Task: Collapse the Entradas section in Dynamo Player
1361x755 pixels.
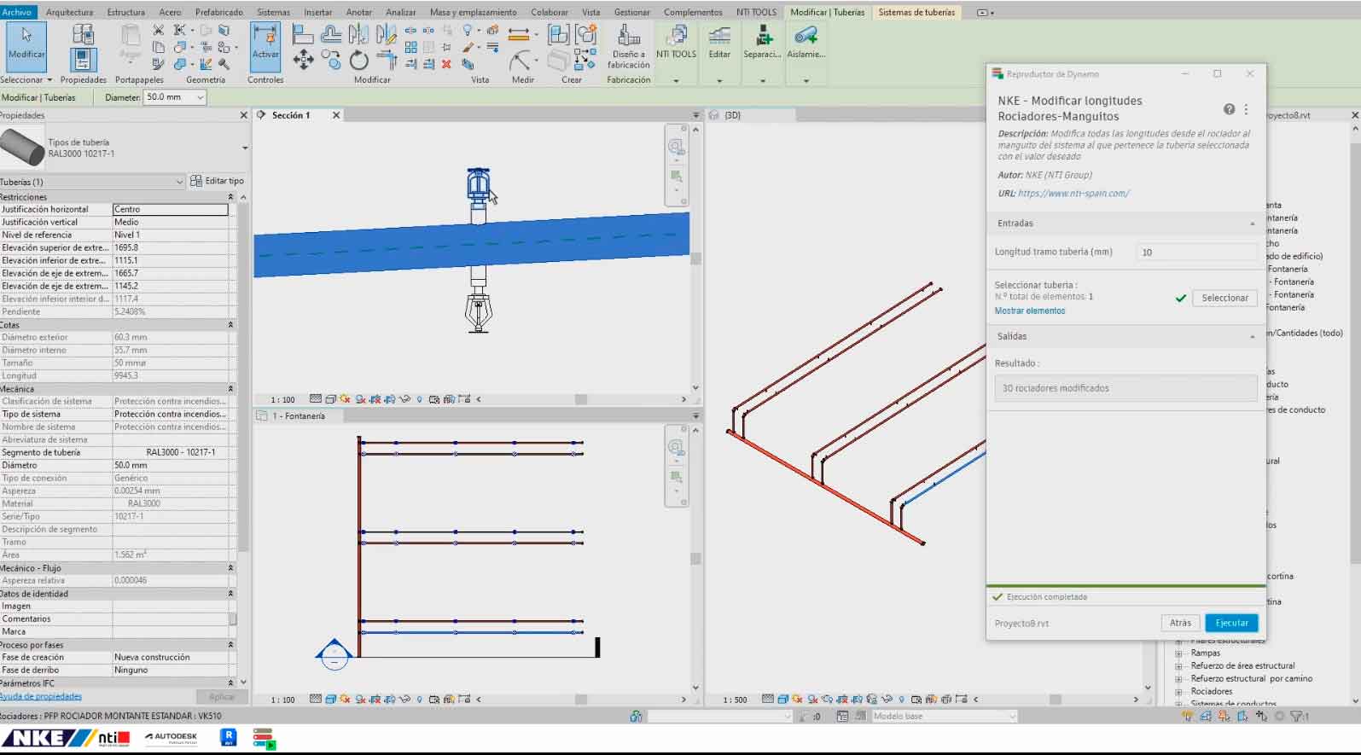Action: 1253,224
